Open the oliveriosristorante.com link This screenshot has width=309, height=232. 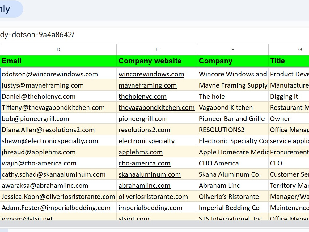pos(153,197)
